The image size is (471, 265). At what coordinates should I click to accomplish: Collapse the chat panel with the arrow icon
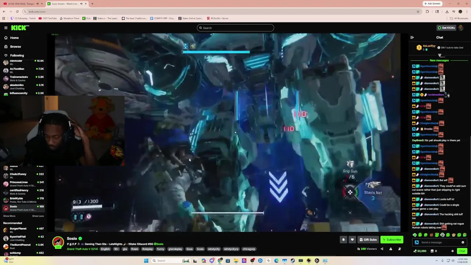[412, 38]
